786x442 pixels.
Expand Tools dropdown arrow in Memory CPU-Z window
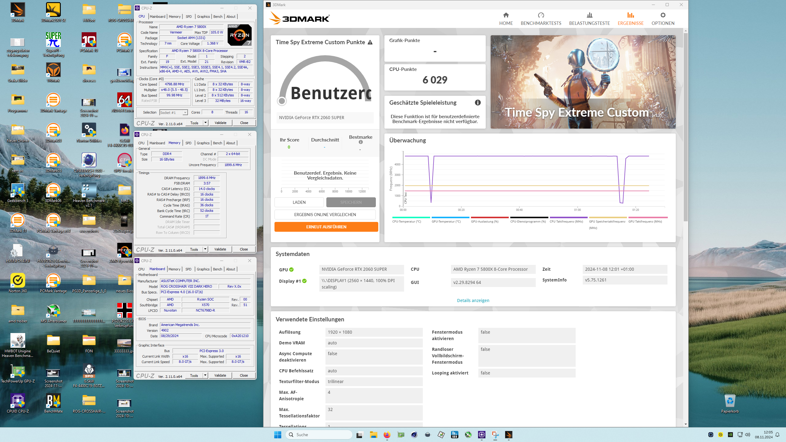[x=205, y=249]
